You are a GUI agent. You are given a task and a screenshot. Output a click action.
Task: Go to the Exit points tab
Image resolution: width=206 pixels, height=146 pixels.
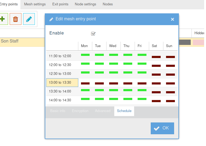coord(60,4)
